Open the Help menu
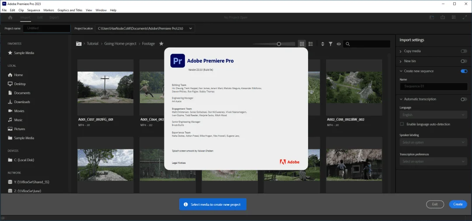Screen dimensions: 472x221 coord(113,10)
